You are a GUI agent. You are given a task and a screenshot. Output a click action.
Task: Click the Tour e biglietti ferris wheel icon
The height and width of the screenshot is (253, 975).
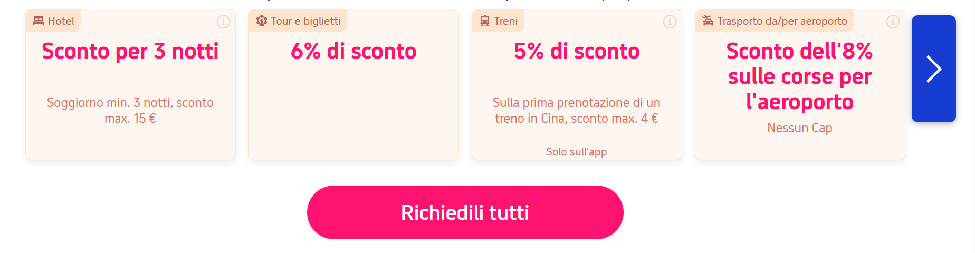(x=262, y=21)
